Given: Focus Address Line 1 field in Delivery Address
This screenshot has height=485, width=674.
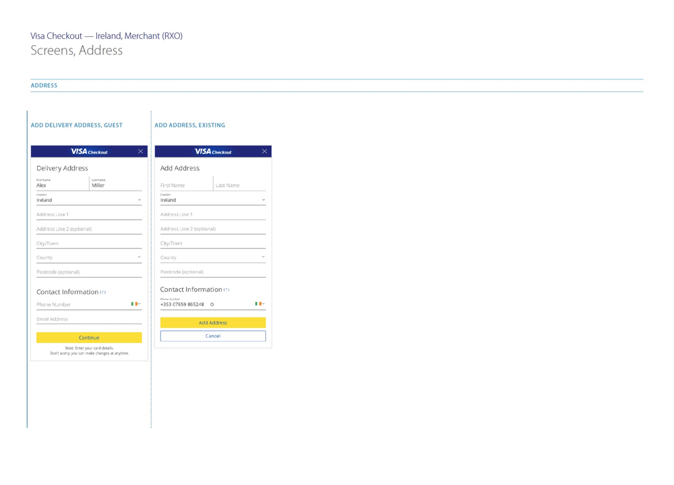Looking at the screenshot, I should [89, 215].
